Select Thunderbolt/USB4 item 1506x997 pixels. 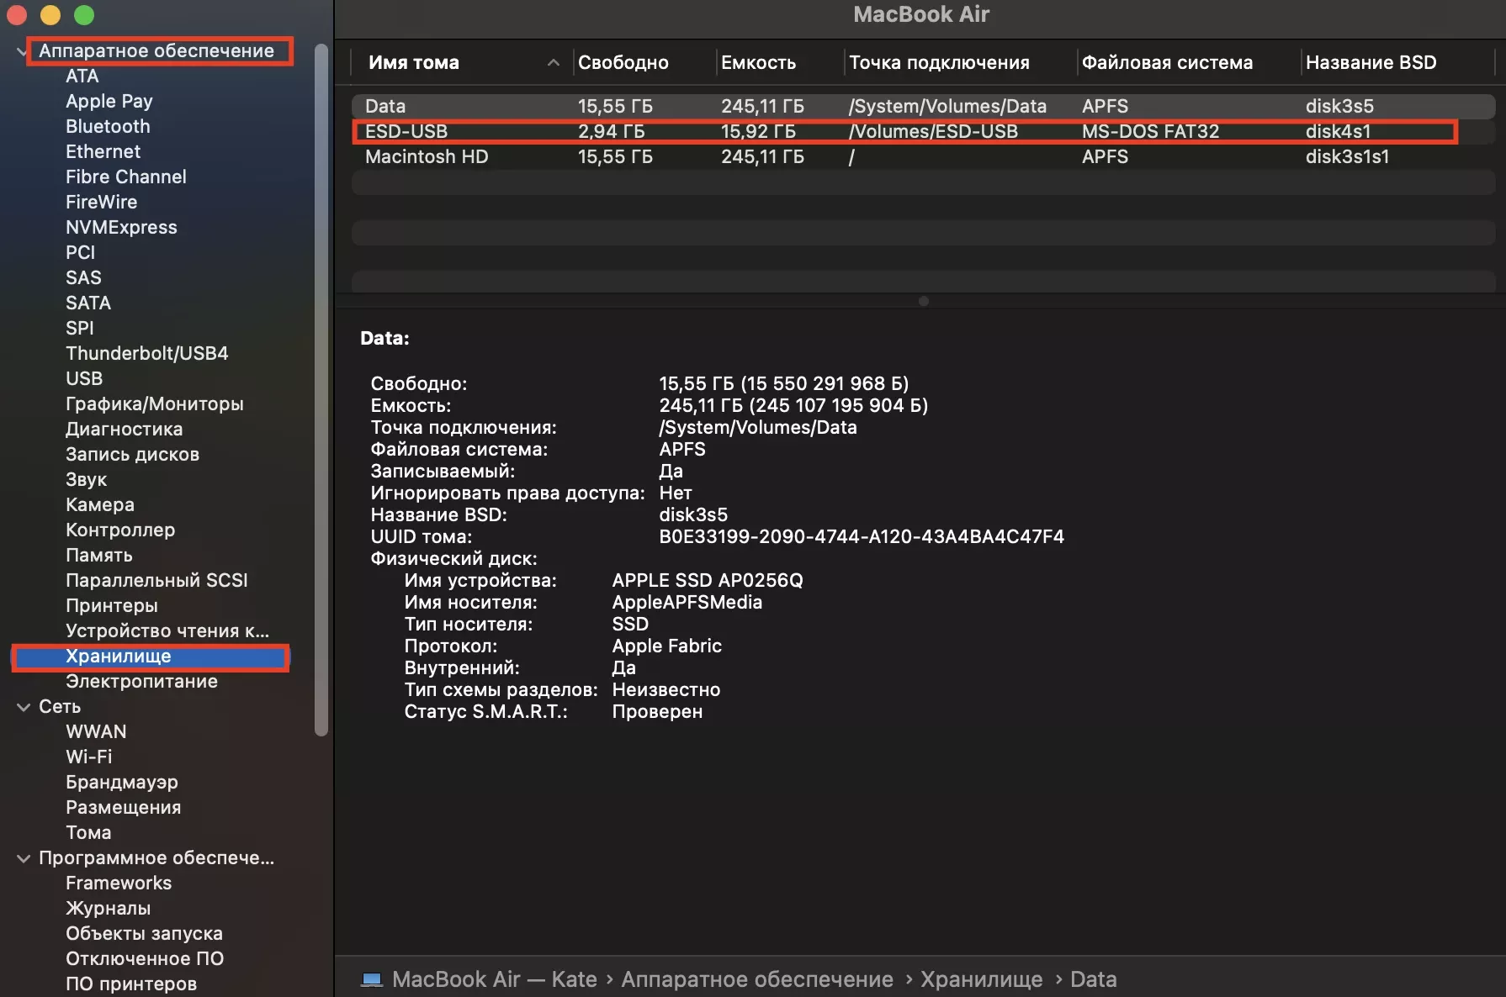(147, 353)
